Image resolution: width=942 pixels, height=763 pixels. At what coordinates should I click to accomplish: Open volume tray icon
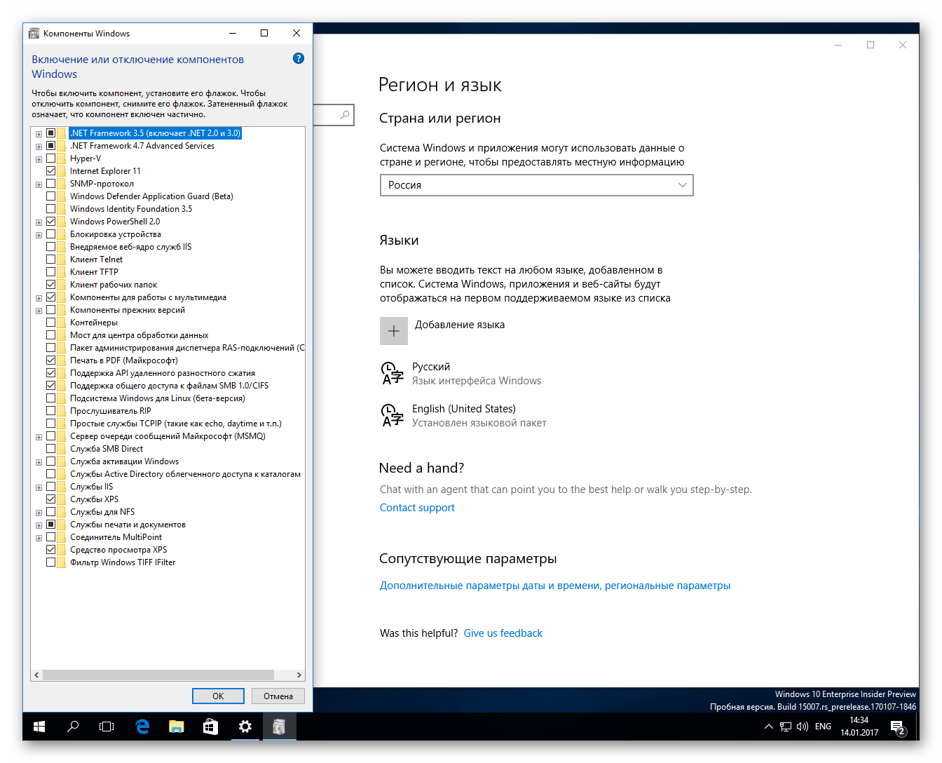pyautogui.click(x=803, y=727)
